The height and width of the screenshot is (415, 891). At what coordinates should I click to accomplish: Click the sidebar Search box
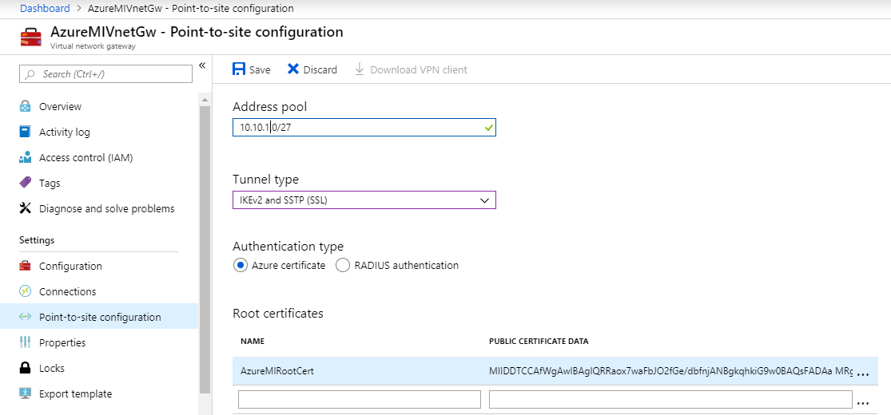pyautogui.click(x=105, y=73)
